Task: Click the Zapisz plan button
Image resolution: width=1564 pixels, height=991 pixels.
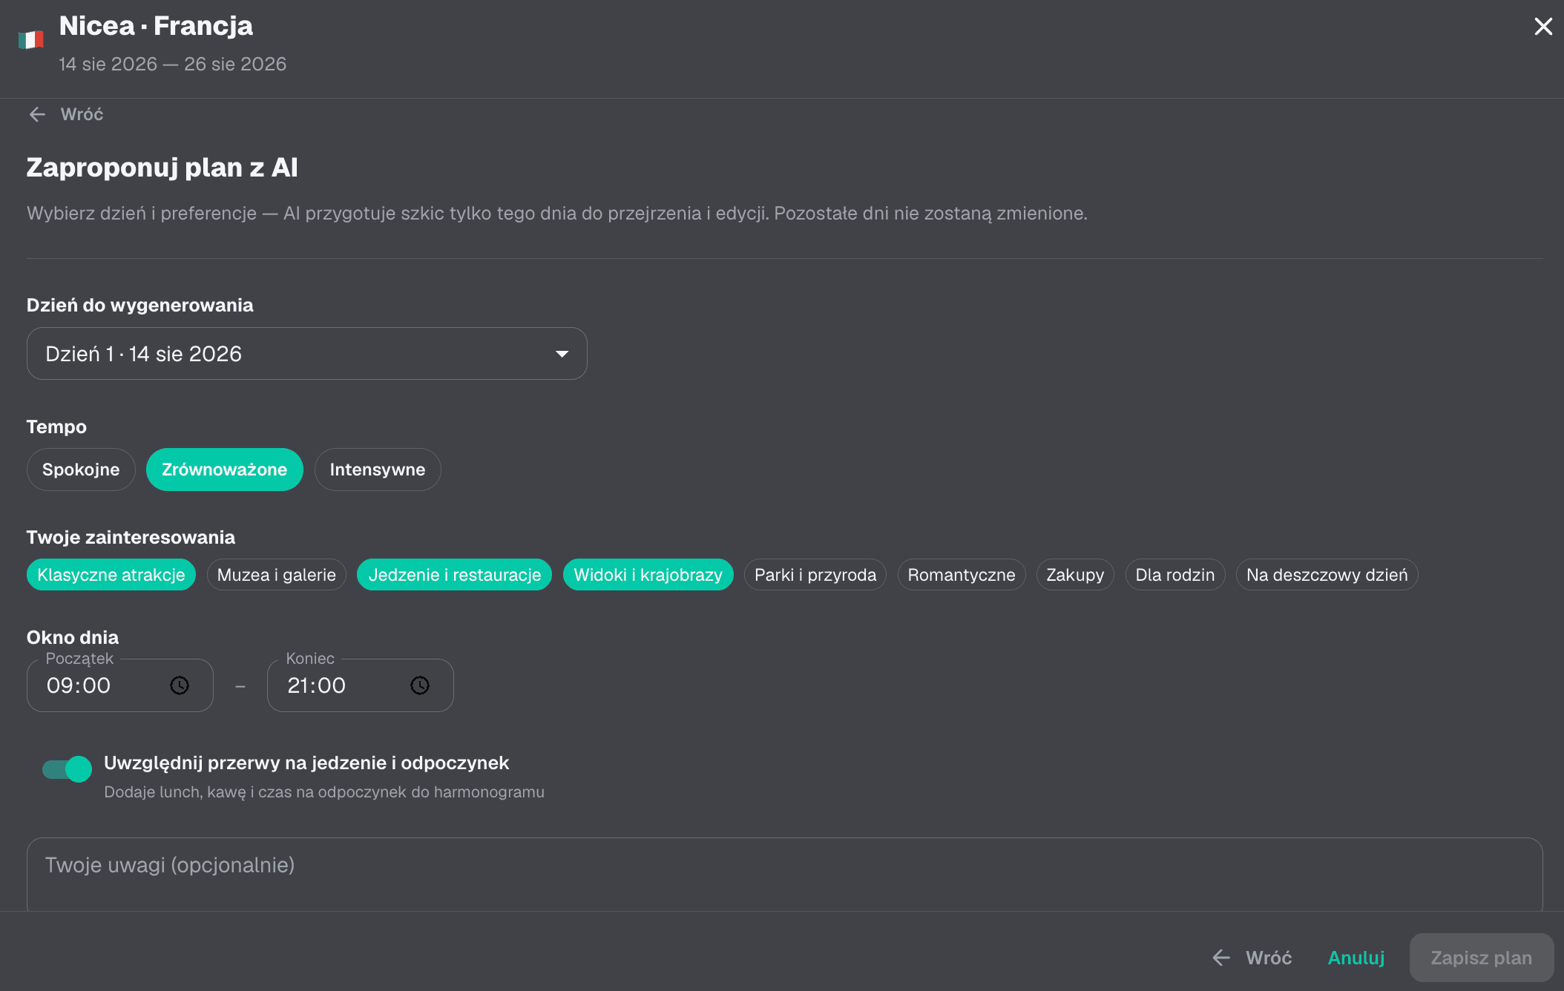Action: click(1482, 958)
